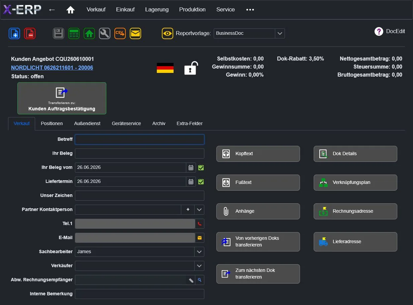
Task: Open the Lieferadresse button
Action: 355,242
